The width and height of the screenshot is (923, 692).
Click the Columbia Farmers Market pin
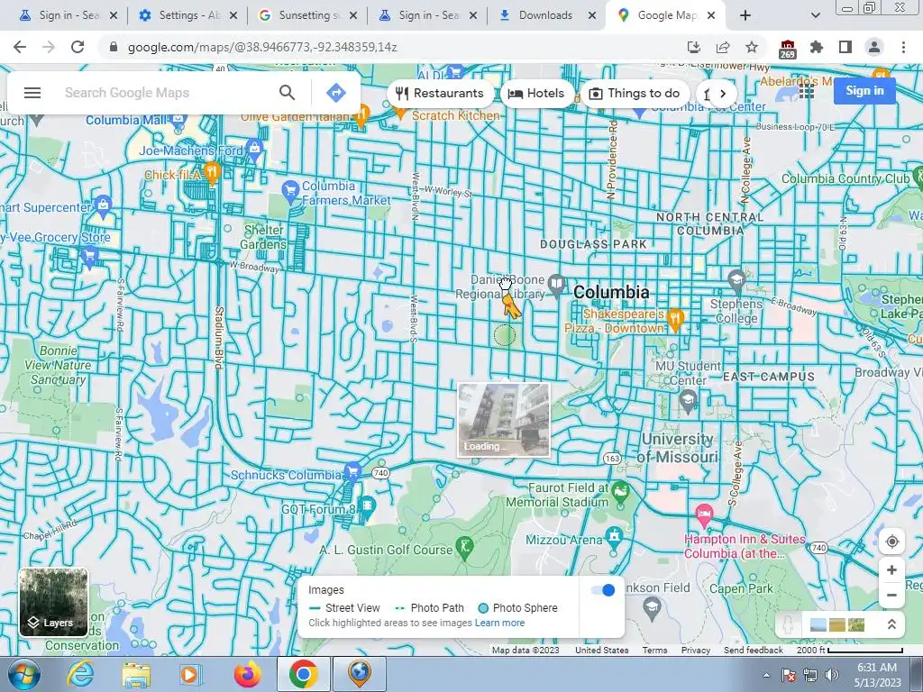(289, 191)
